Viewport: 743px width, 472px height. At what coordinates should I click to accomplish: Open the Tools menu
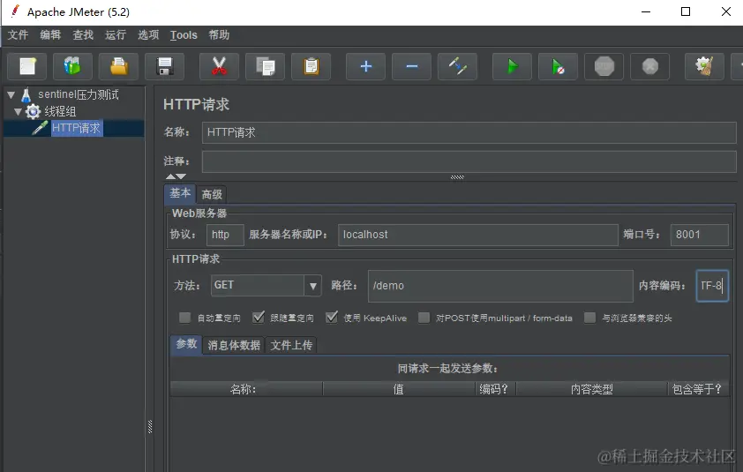tap(184, 35)
